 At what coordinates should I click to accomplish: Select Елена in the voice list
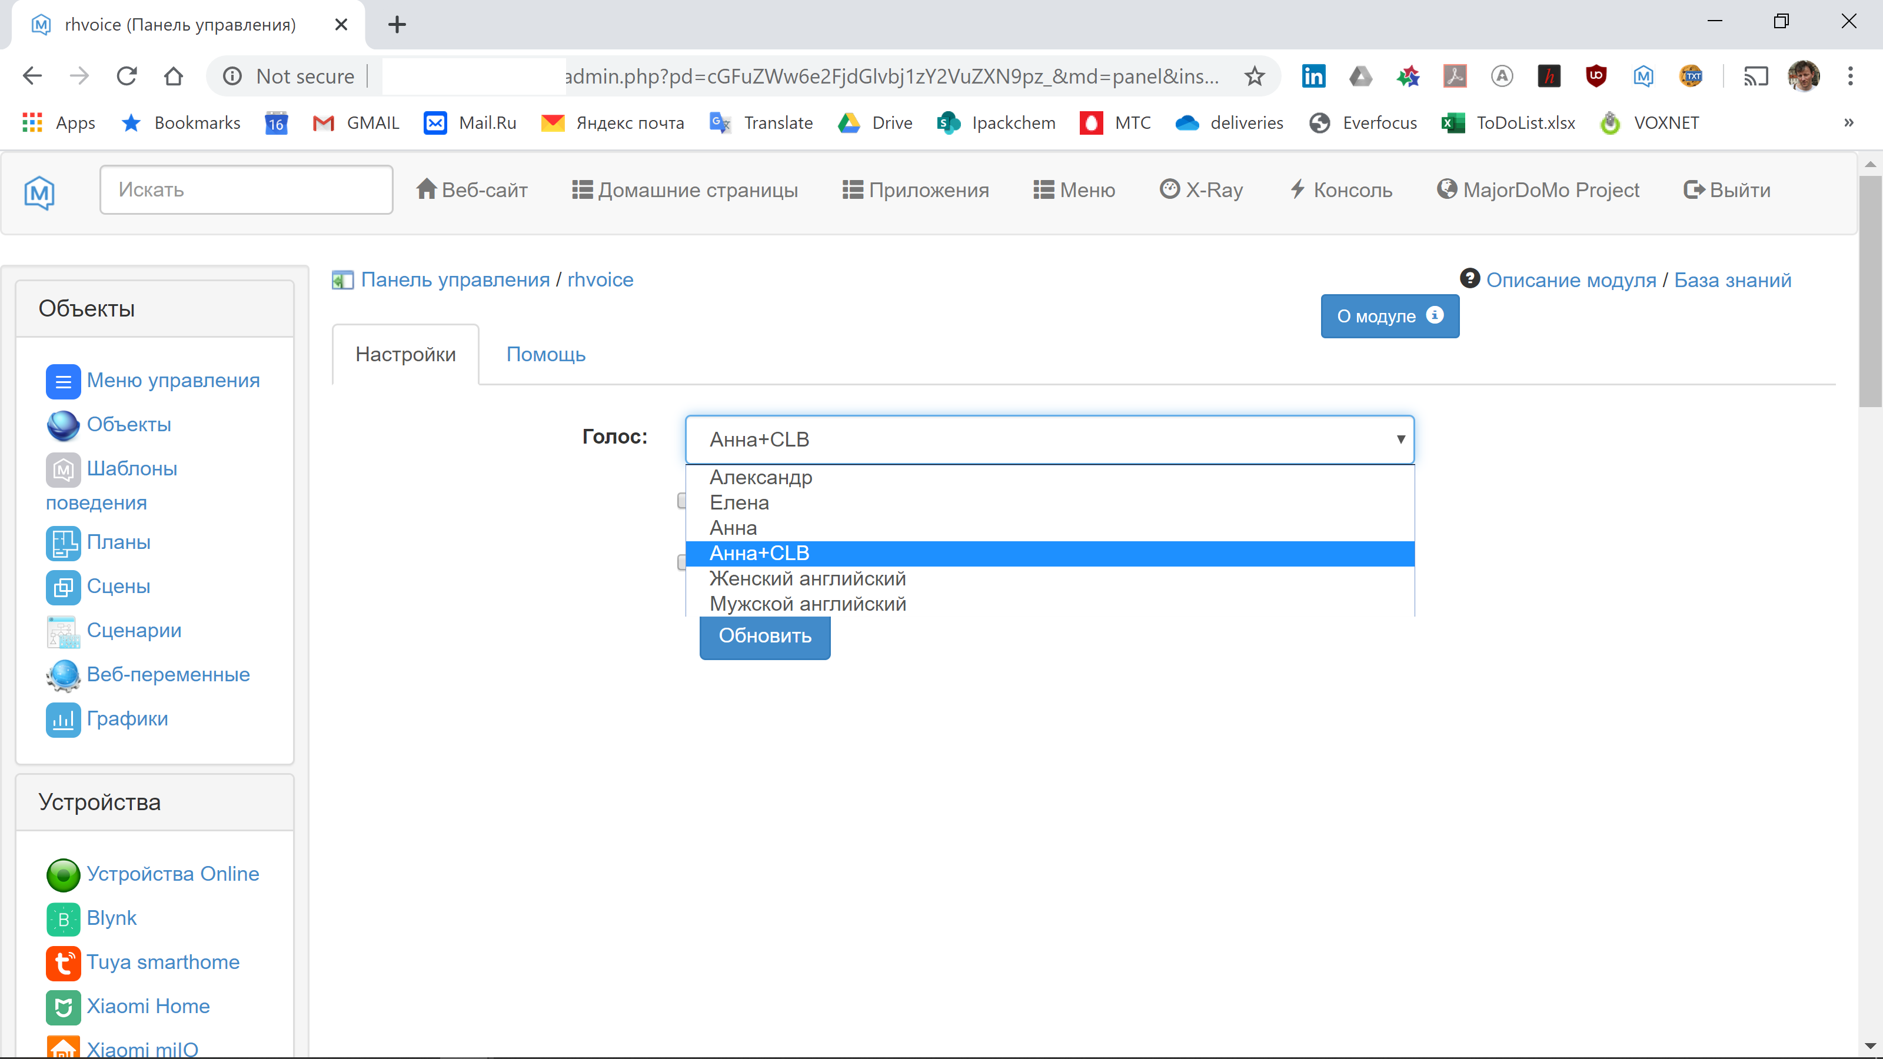point(738,503)
